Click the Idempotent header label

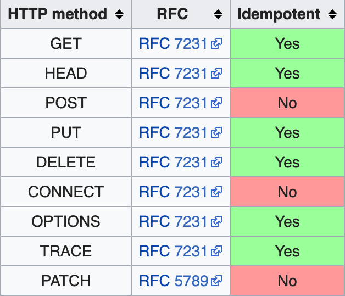(278, 15)
